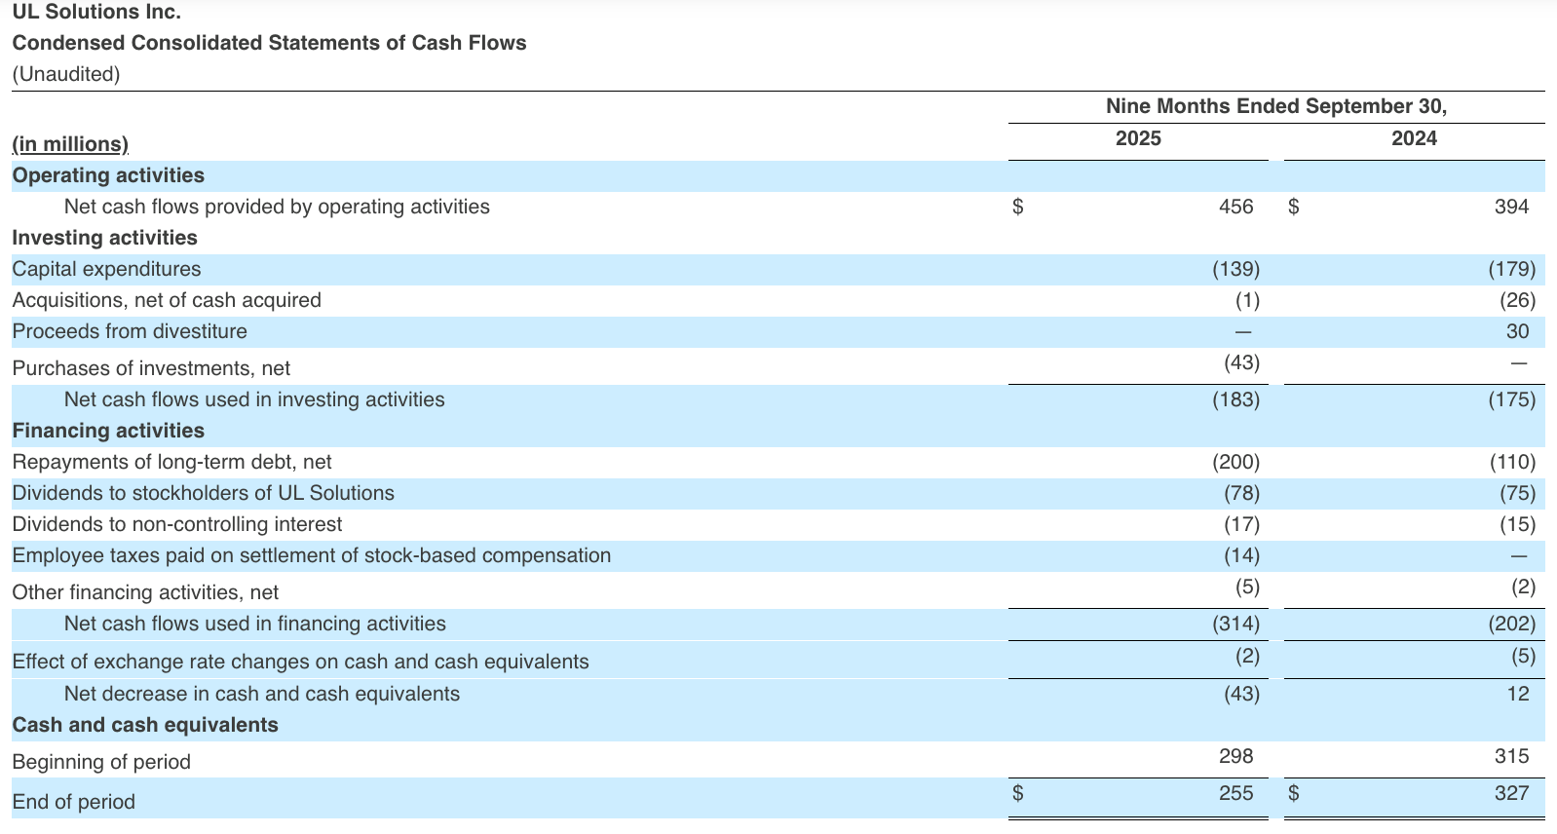Click the (314) financing total value
Image resolution: width=1557 pixels, height=834 pixels.
click(x=1236, y=624)
